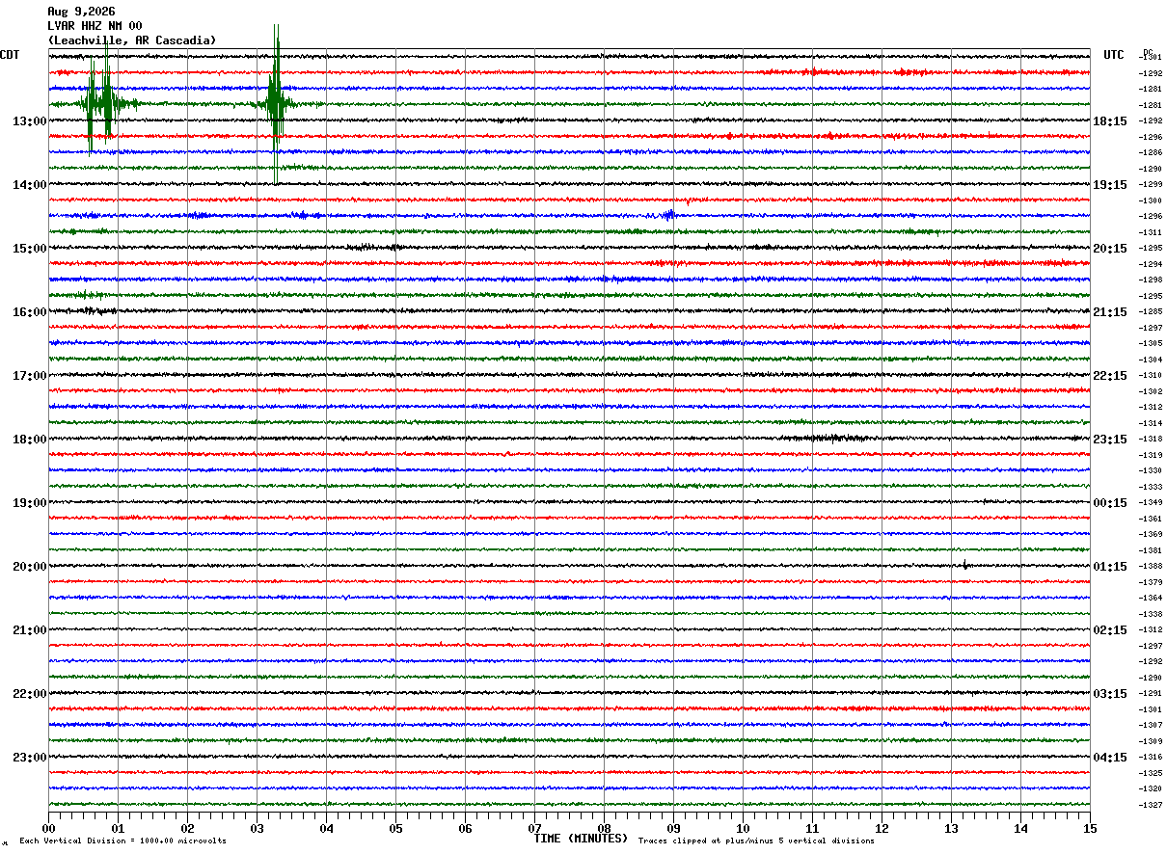This screenshot has height=854, width=1167.
Task: Click the 18:15 UTC time label
Action: 1110,121
